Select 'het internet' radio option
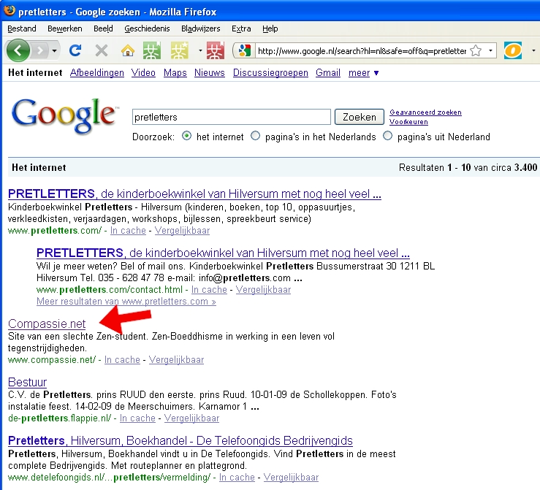The image size is (540, 490). point(186,136)
